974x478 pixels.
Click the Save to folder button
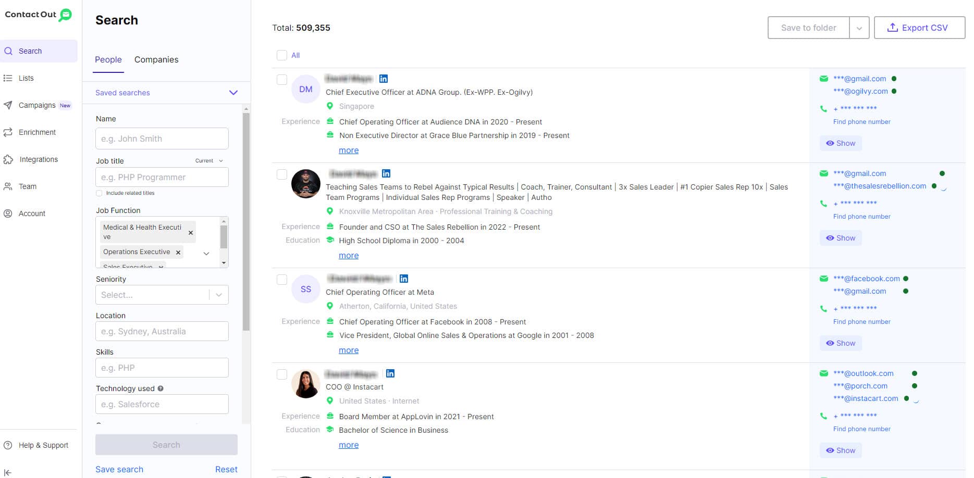point(808,28)
